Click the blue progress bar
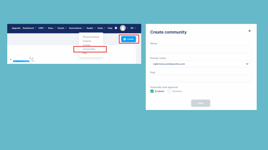This screenshot has width=268, height=150. point(21,61)
